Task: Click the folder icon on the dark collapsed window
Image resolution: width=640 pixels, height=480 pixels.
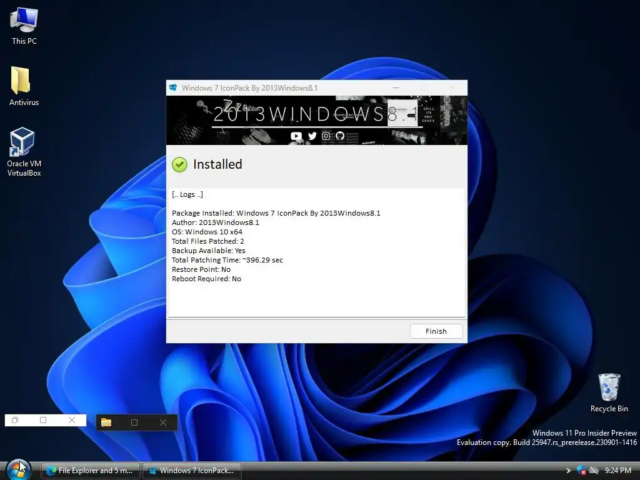Action: tap(106, 422)
